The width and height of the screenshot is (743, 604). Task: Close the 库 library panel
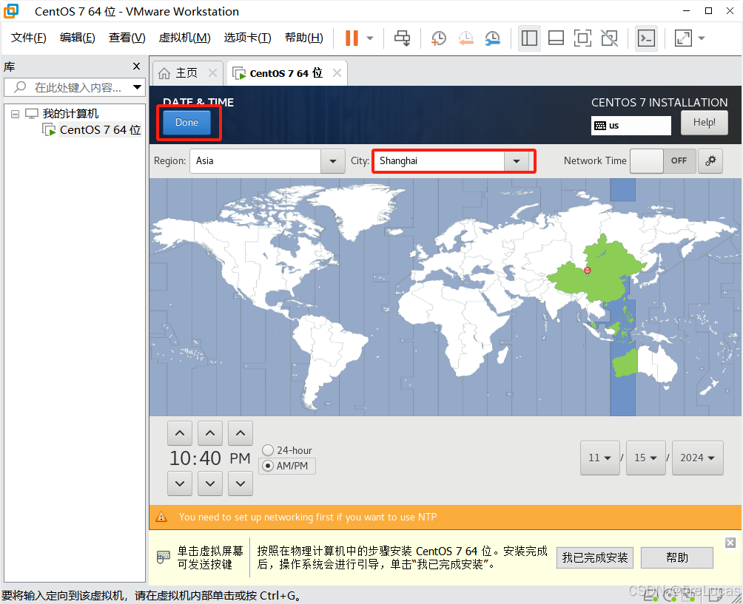(x=136, y=67)
